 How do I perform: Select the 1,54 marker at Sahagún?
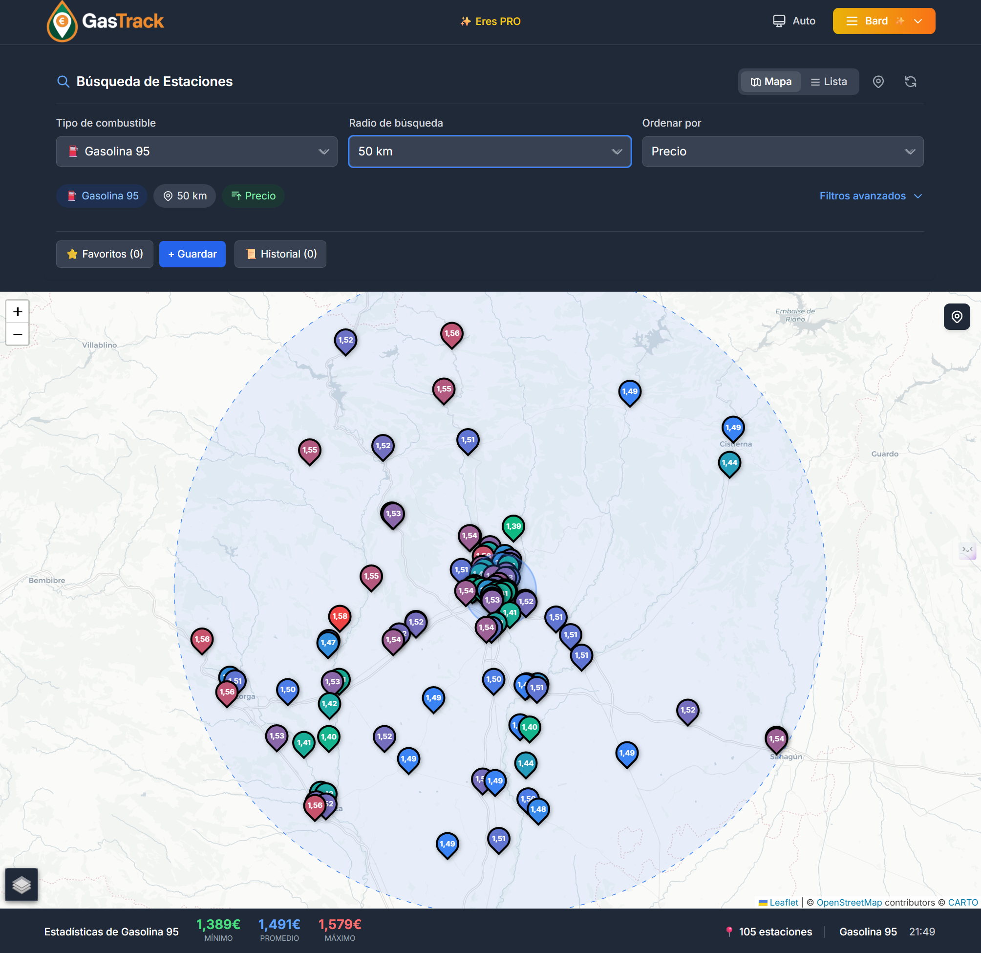[x=776, y=740]
